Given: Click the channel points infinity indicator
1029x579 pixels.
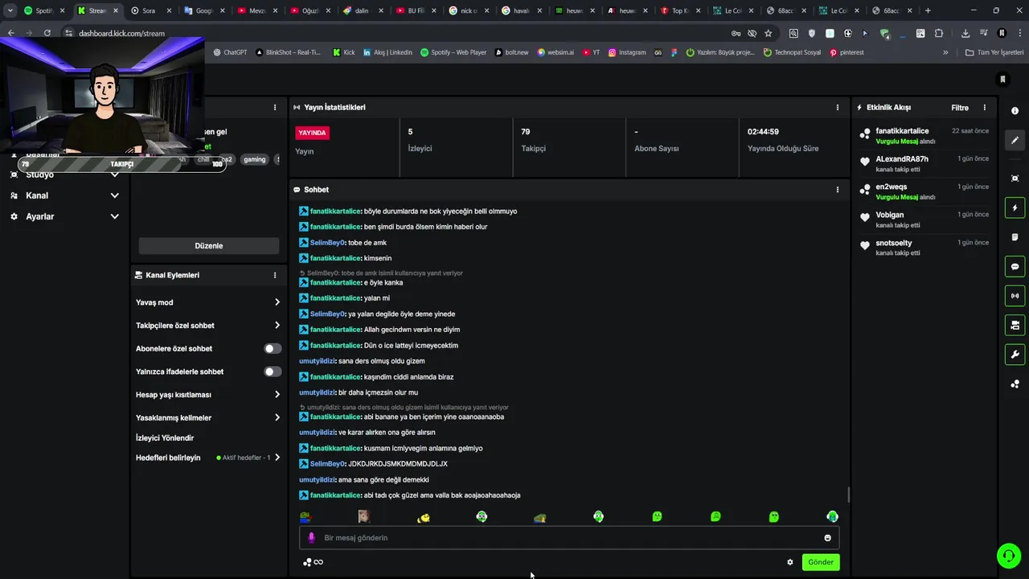Looking at the screenshot, I should tap(313, 562).
